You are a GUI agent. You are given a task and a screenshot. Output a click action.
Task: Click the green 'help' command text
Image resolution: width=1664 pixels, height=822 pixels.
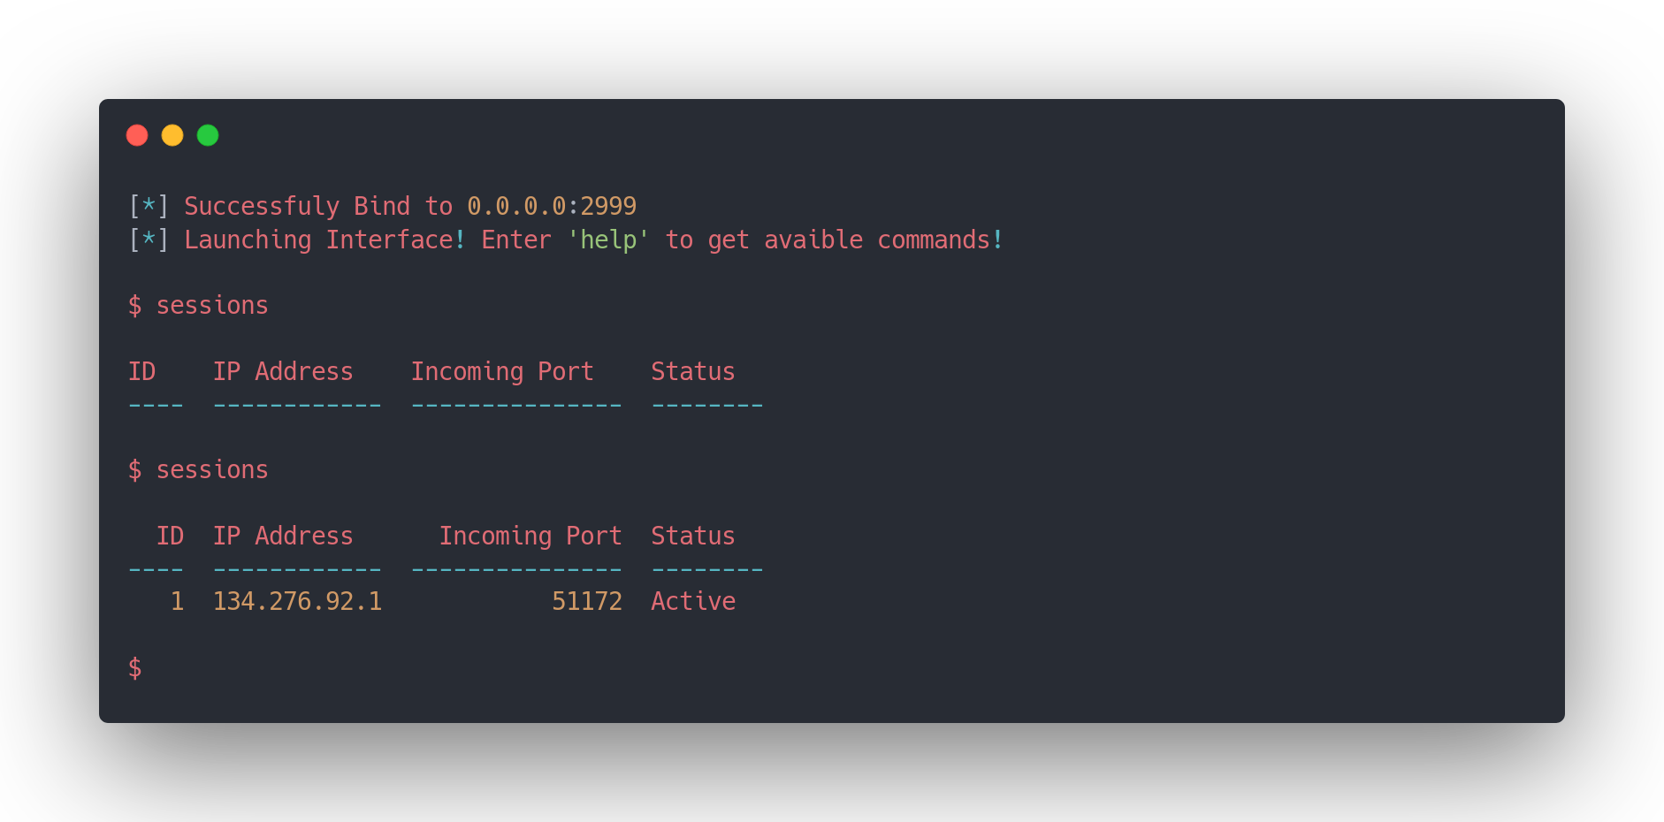[608, 240]
